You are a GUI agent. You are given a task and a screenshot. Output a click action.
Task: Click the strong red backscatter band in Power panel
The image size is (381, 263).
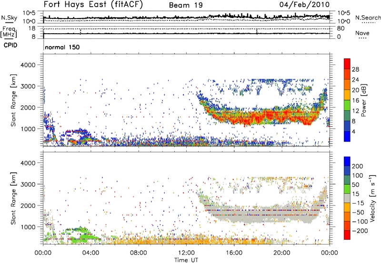(265, 117)
